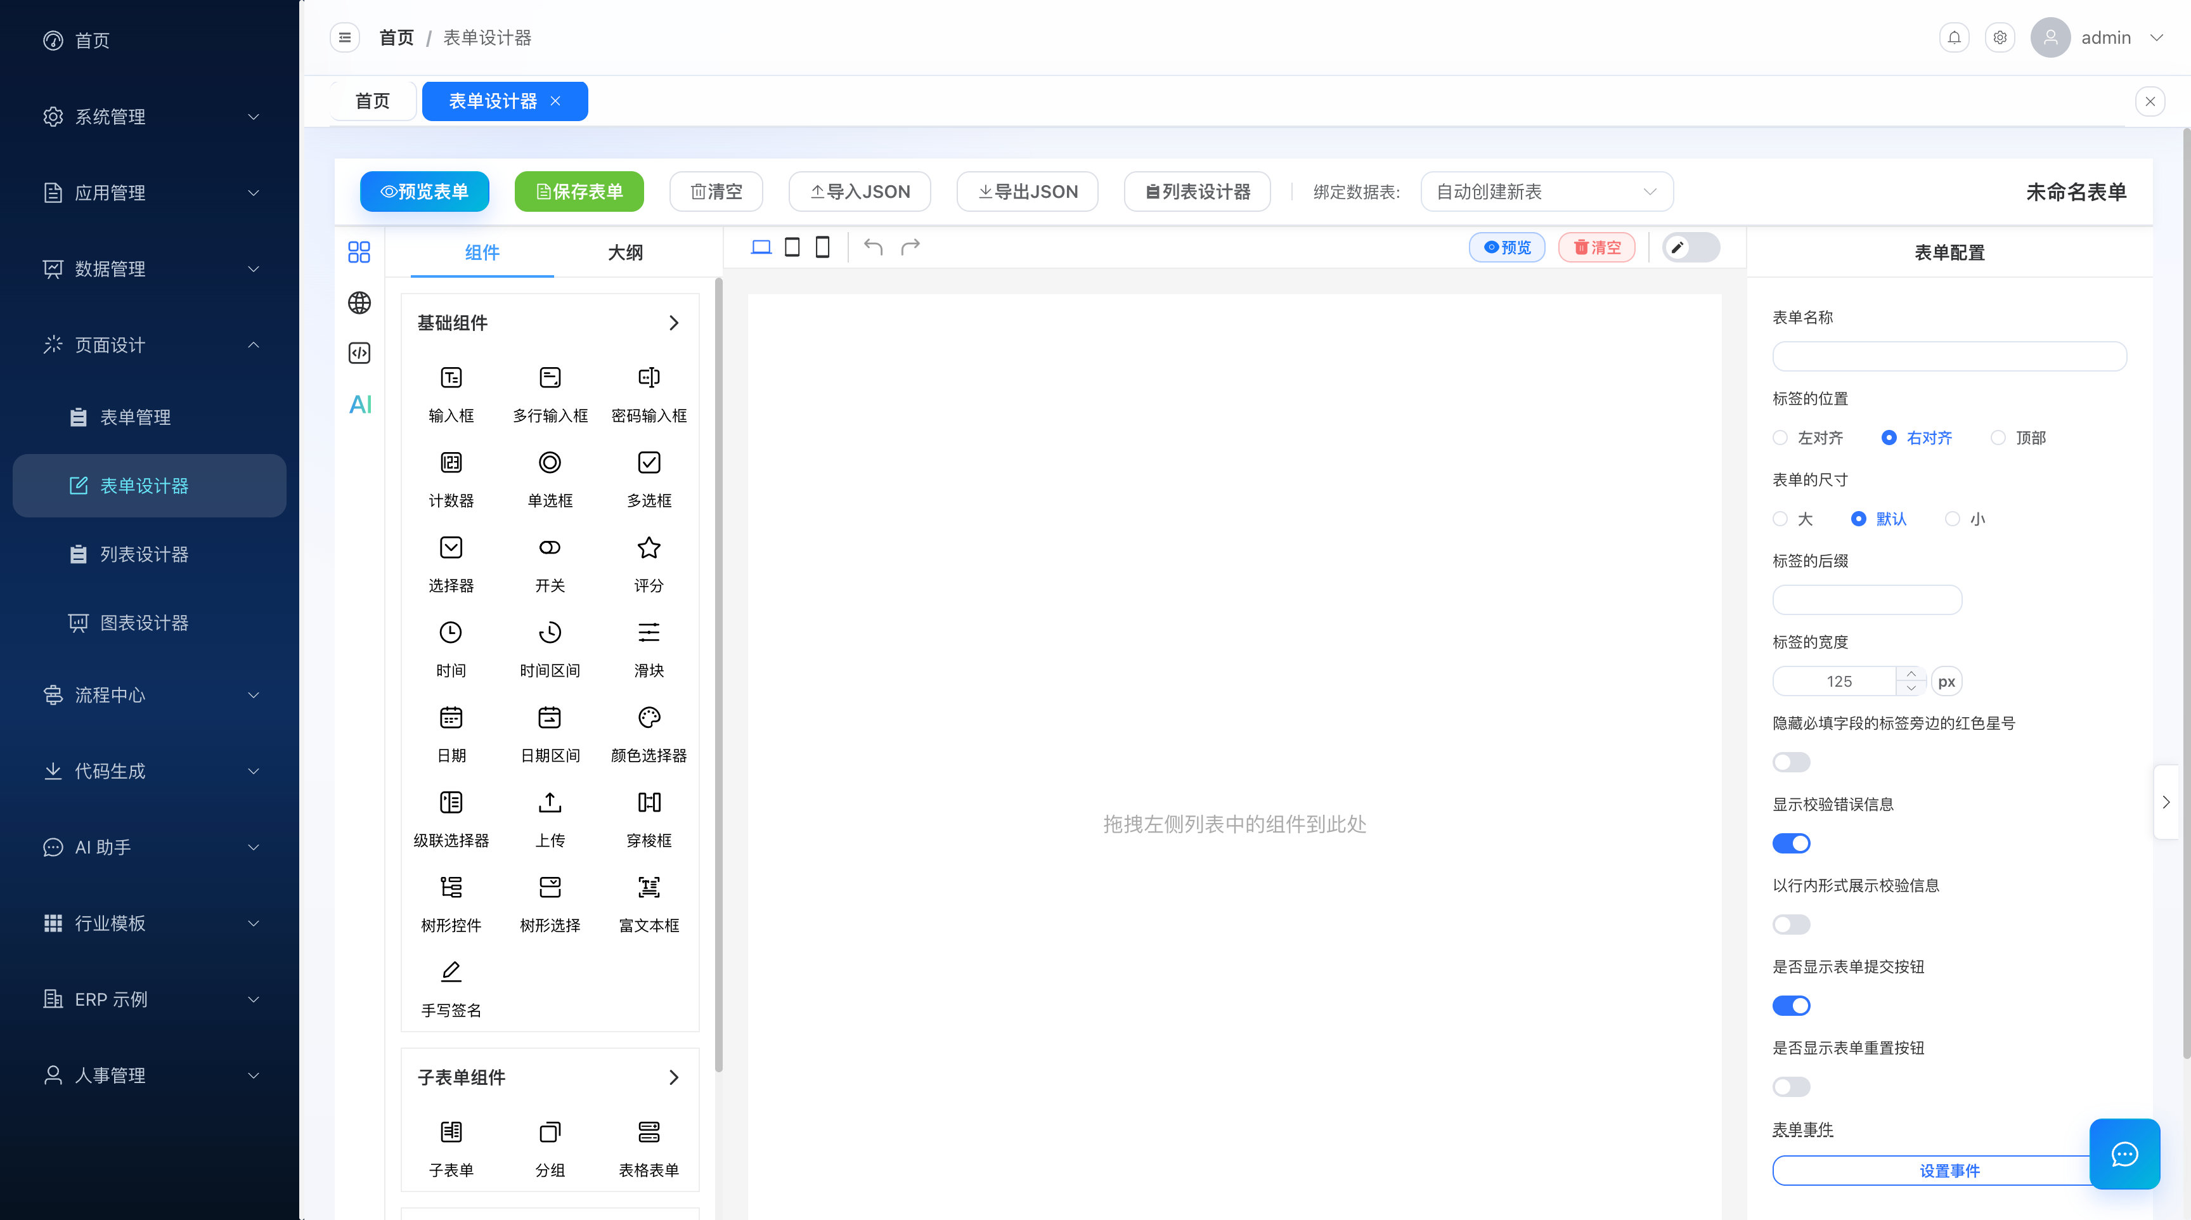This screenshot has height=1220, width=2191.
Task: Collapse the 子表单组件 section arrow
Action: coord(674,1078)
